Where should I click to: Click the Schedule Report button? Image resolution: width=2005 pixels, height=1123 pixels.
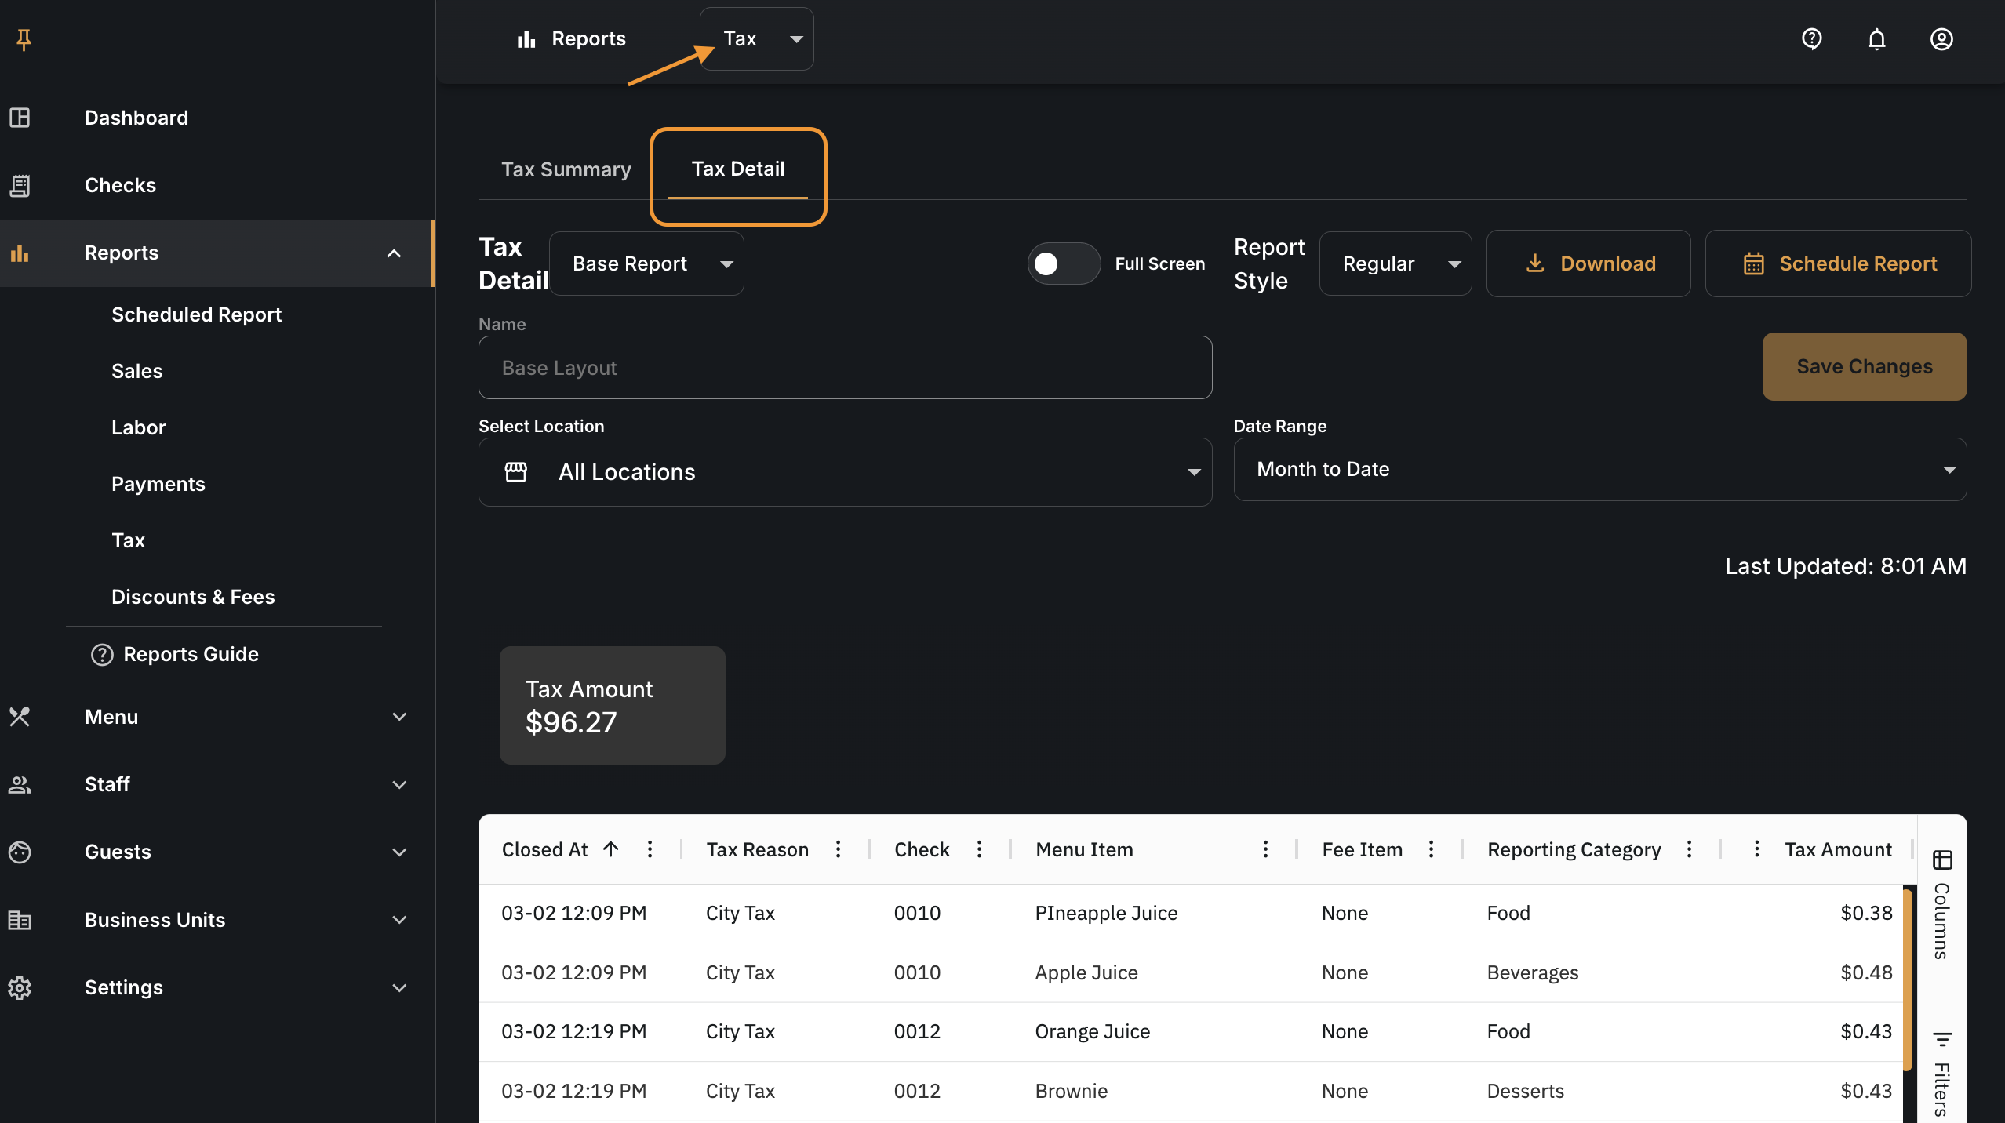click(1838, 263)
